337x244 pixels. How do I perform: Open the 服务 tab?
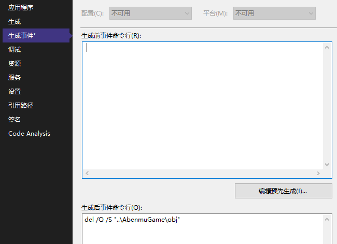(x=15, y=78)
